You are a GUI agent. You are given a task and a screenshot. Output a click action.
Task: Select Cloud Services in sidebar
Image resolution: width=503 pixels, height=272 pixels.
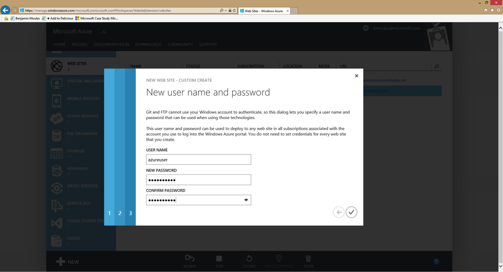(81, 118)
